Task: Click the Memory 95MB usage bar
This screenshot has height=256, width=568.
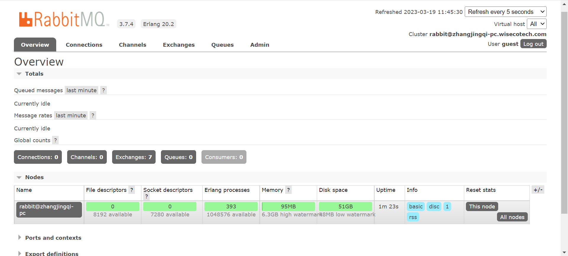Action: [288, 206]
